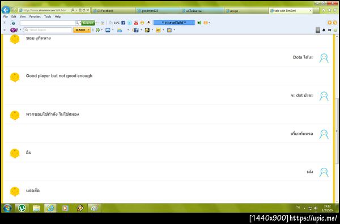Open the Yahoo! logo dropdown arrow

click(x=20, y=30)
